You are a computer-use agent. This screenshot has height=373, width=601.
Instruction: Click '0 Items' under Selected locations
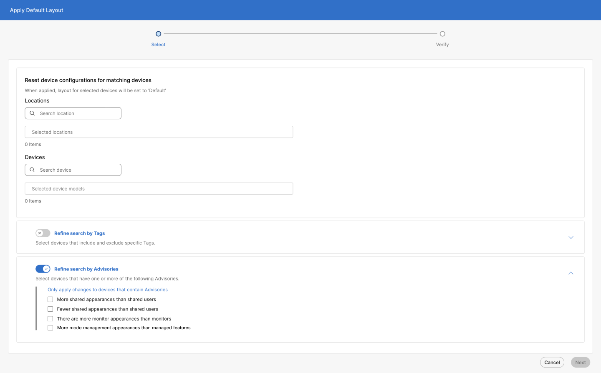click(x=33, y=145)
